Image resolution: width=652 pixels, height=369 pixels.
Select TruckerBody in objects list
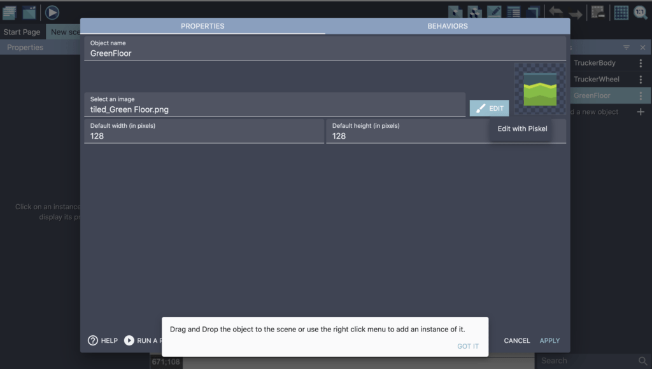tap(595, 63)
